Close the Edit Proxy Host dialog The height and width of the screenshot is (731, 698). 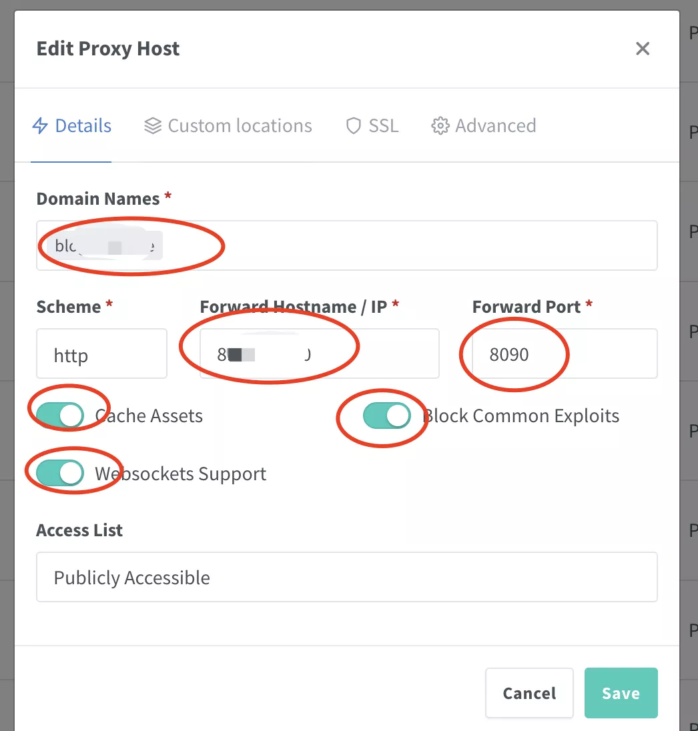642,49
